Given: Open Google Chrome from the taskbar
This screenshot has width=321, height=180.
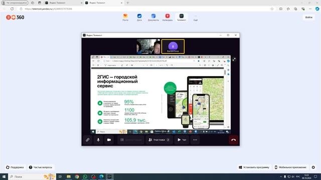Looking at the screenshot, I should (x=77, y=176).
